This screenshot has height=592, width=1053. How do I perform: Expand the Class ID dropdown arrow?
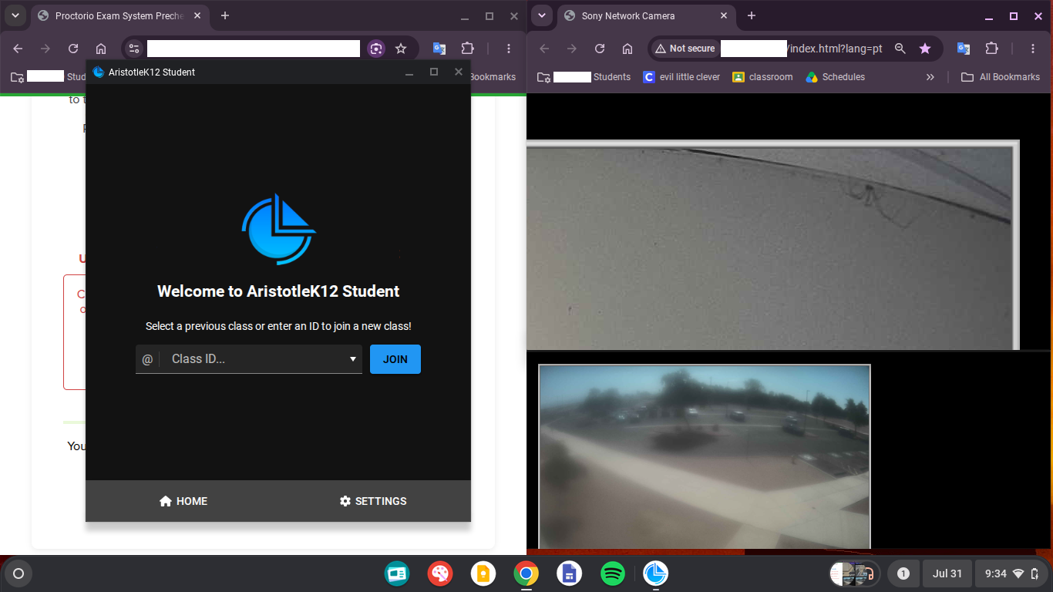pos(353,359)
